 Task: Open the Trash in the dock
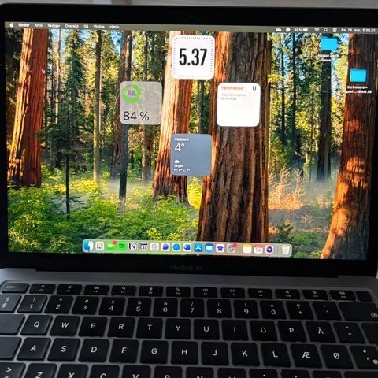click(x=286, y=250)
